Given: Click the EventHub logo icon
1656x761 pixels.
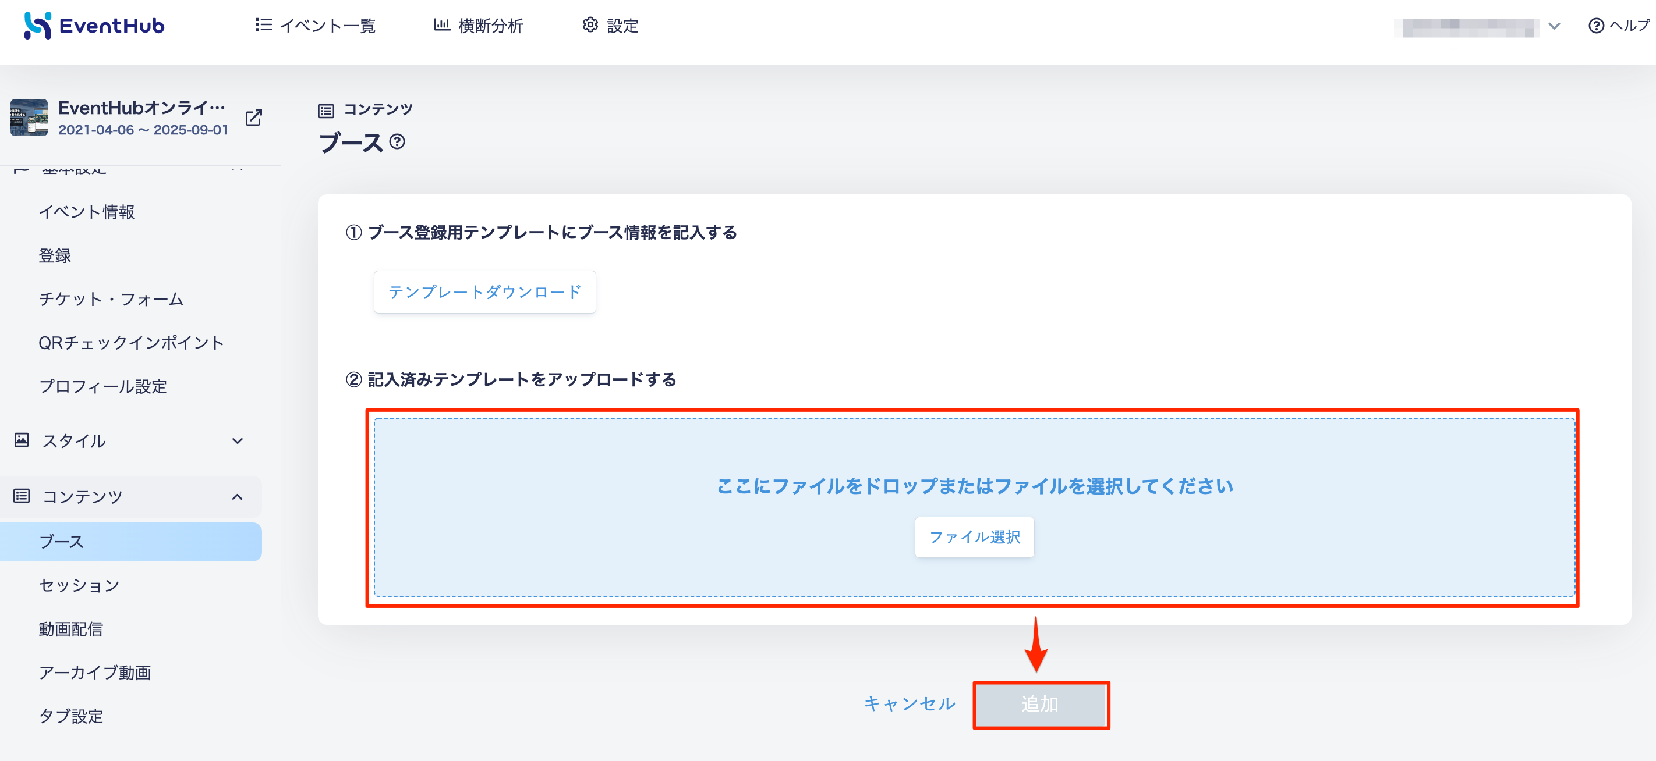Looking at the screenshot, I should click(37, 26).
